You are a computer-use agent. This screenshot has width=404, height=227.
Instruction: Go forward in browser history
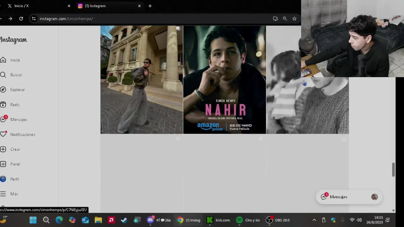(10, 19)
